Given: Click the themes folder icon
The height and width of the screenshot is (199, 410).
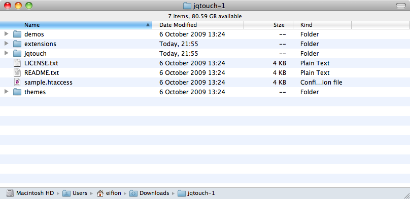Looking at the screenshot, I should click(17, 92).
